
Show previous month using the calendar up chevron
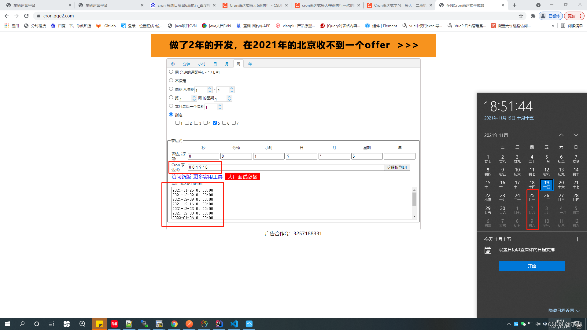[x=561, y=135]
